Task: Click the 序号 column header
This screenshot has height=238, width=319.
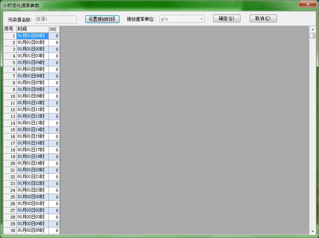Action: (x=10, y=29)
